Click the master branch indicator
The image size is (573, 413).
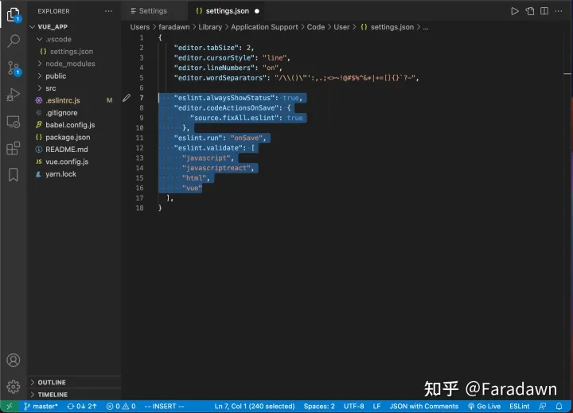pyautogui.click(x=41, y=406)
